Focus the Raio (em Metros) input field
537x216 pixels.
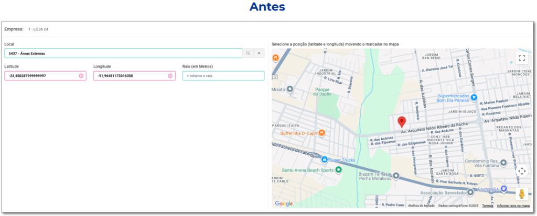223,76
